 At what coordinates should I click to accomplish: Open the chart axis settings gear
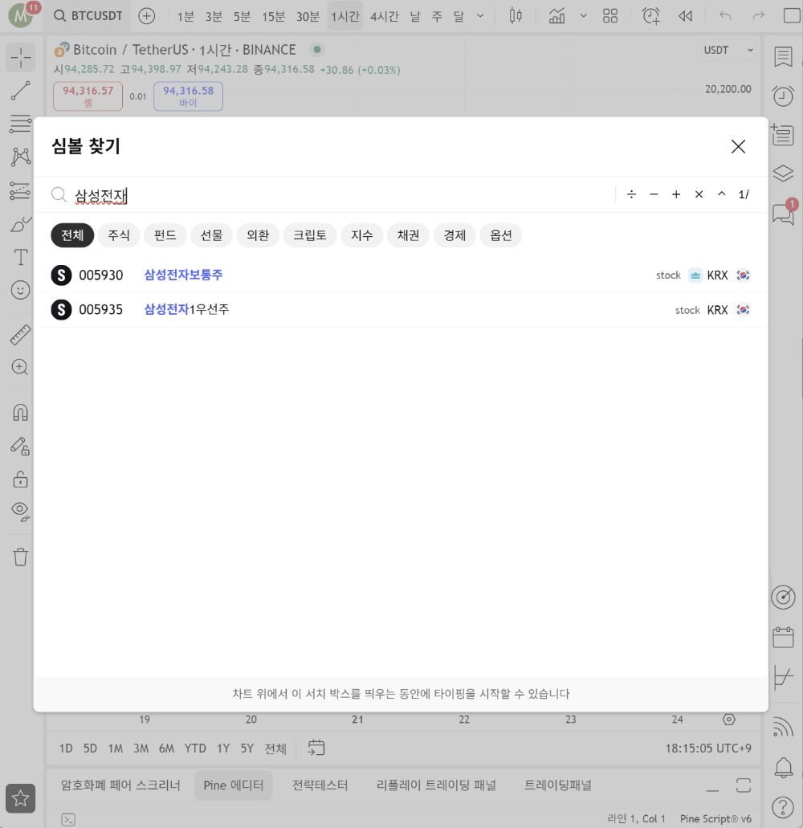click(728, 720)
